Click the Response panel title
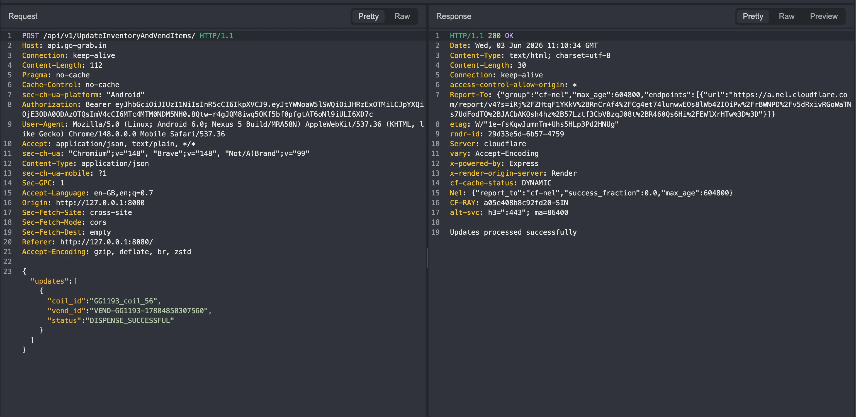Screen dimensions: 856x417 [x=453, y=16]
